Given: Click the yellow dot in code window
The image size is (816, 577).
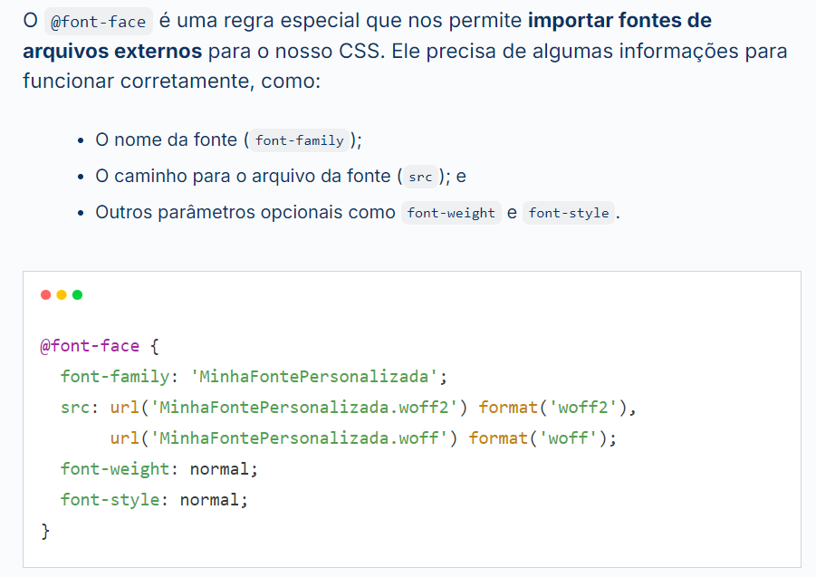Looking at the screenshot, I should pos(62,295).
